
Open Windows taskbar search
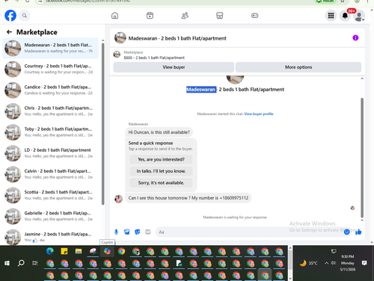21,263
